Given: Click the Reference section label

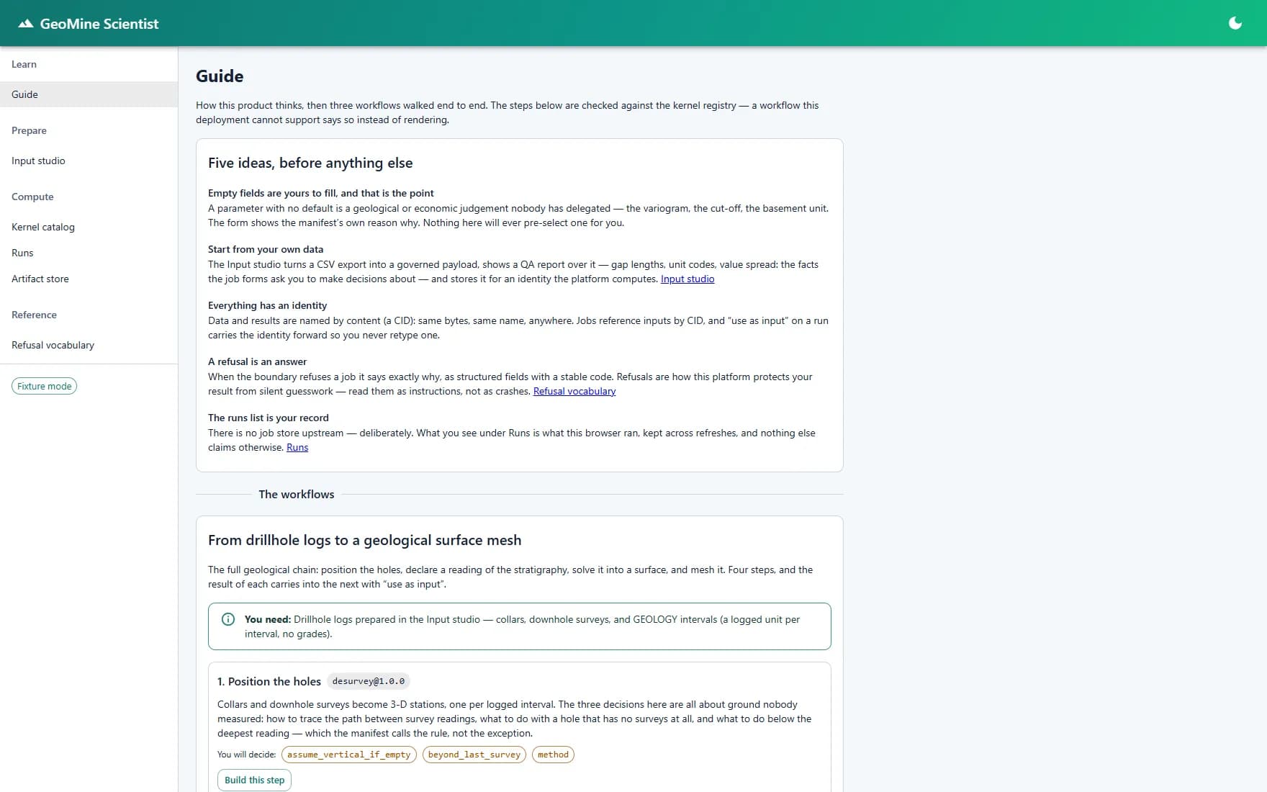Looking at the screenshot, I should coord(34,315).
